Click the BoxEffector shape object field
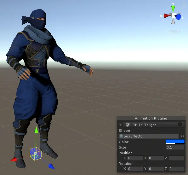The image size is (188, 175). tap(149, 136)
